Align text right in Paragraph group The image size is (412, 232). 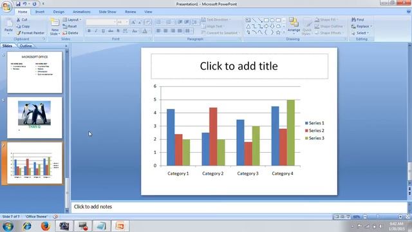(173, 31)
